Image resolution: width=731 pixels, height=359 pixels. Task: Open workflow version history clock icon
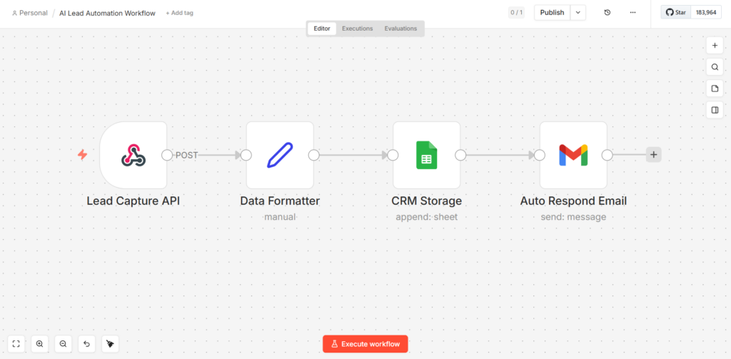pos(607,13)
